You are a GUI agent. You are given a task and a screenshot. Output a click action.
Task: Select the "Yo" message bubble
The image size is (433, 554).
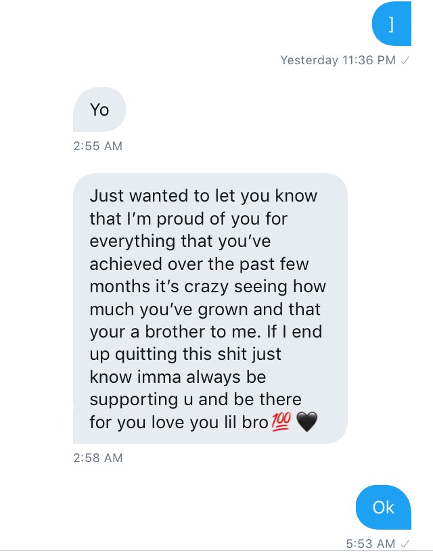click(x=99, y=110)
